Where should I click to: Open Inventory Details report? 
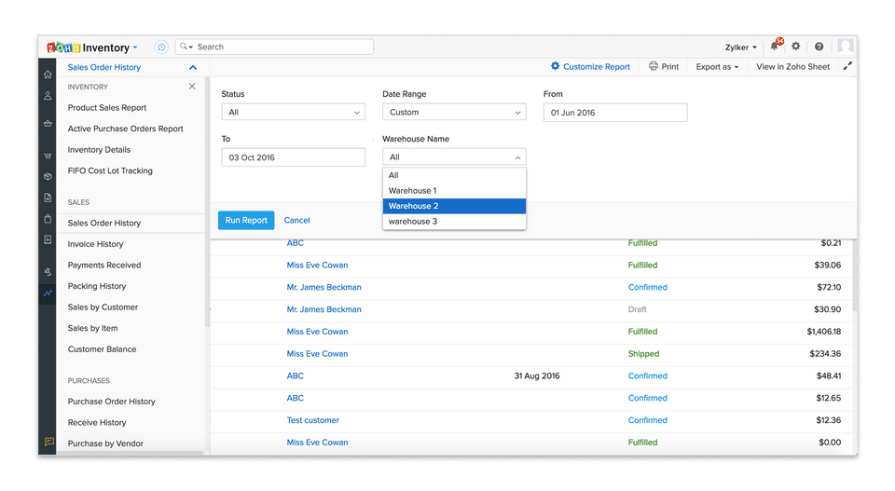100,150
